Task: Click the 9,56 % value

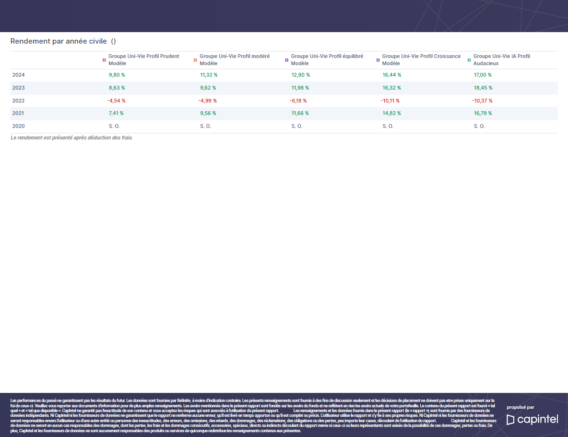Action: [208, 113]
